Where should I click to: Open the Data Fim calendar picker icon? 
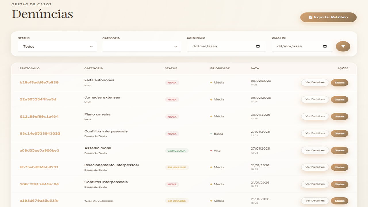325,46
